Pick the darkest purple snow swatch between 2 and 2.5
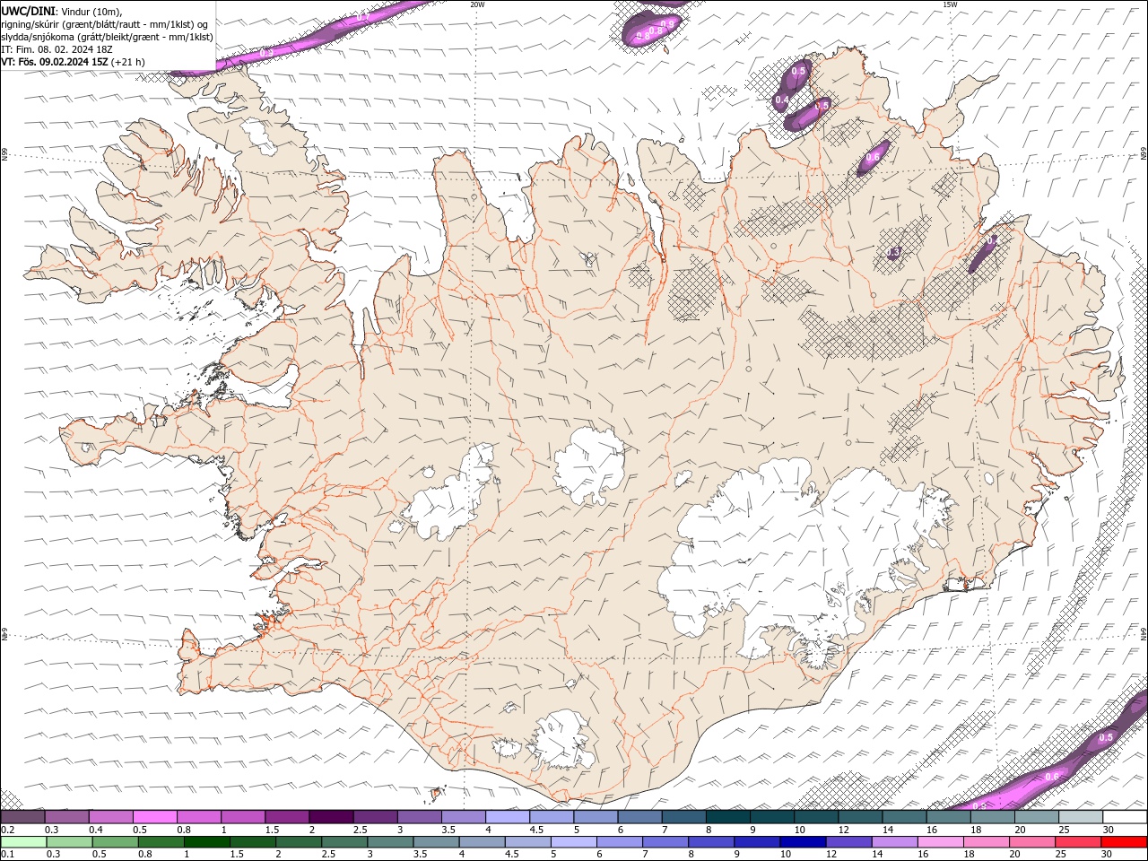 tap(331, 817)
